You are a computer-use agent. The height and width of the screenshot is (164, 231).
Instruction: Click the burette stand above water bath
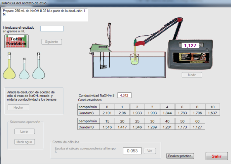(x=110, y=37)
